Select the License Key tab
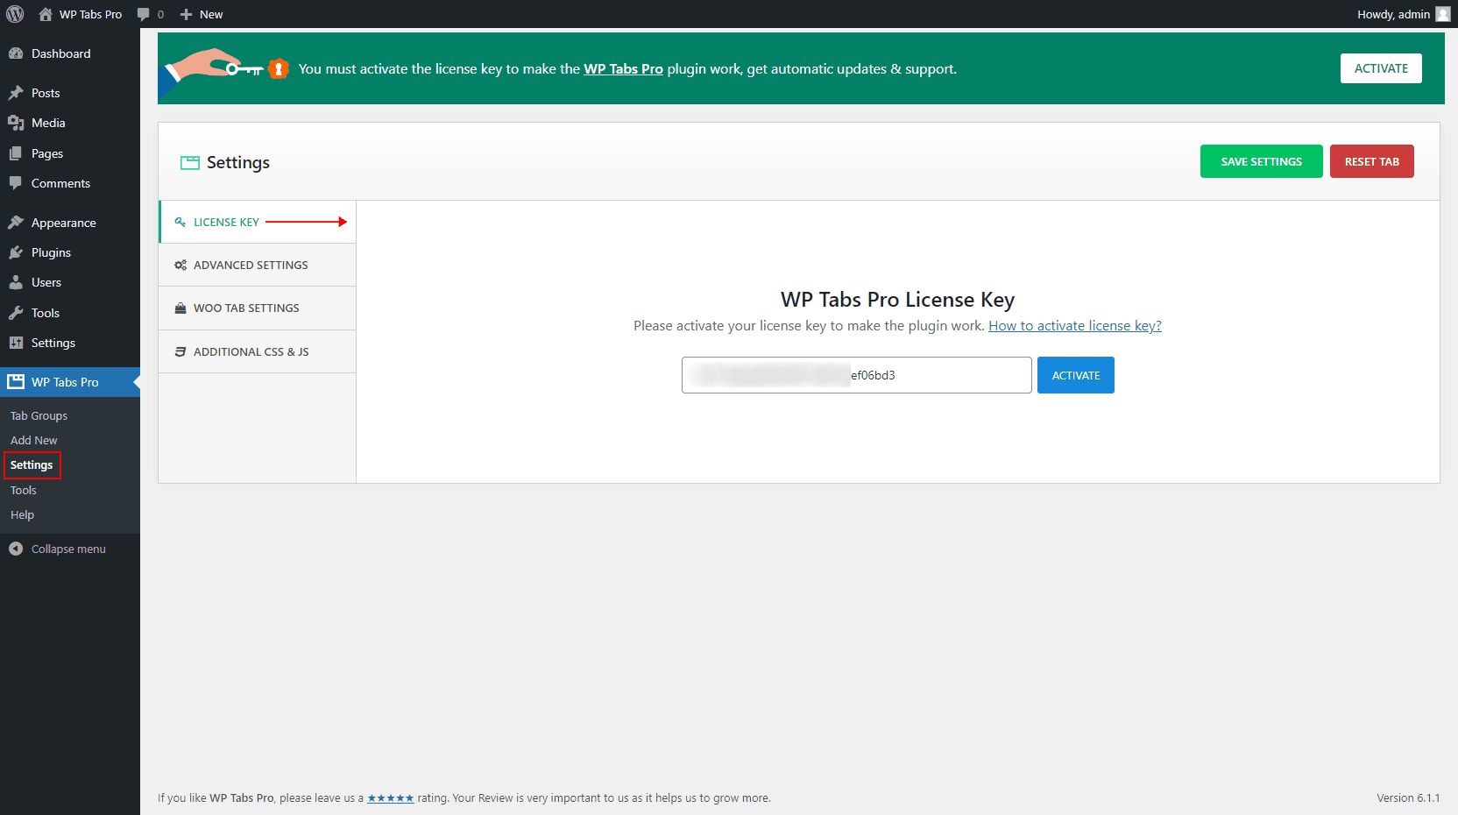Screen dimensions: 1458x815 click(x=226, y=222)
